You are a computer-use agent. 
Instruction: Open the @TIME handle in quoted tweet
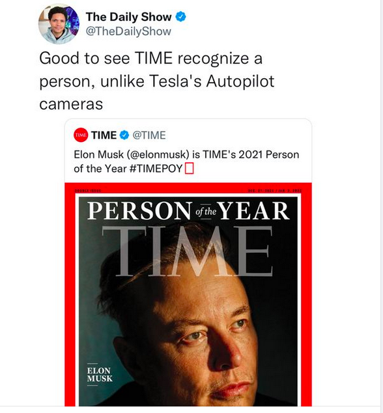(149, 135)
